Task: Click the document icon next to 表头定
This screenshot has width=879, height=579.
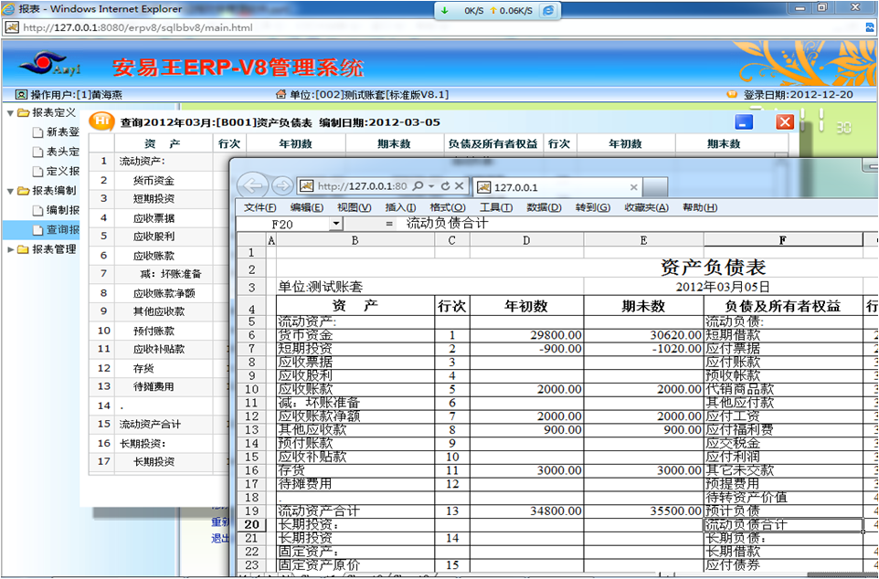Action: click(37, 152)
